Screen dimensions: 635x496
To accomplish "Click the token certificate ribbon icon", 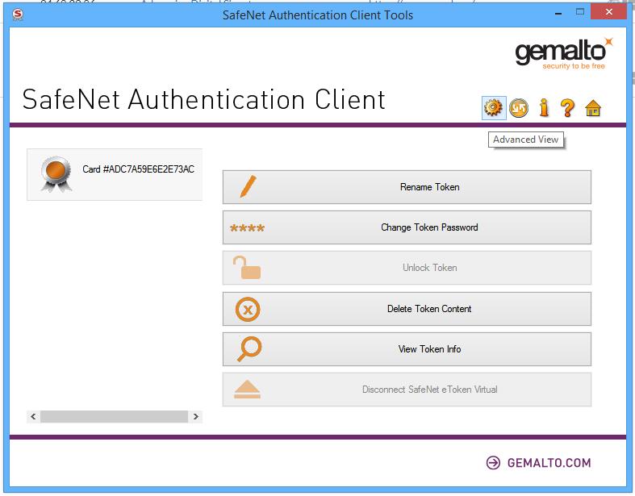I will 56,173.
